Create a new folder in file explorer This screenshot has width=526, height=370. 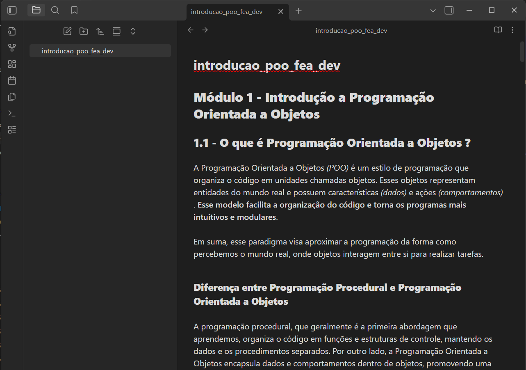click(84, 31)
